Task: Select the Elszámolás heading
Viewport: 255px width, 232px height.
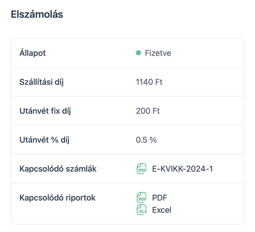Action: click(x=37, y=14)
